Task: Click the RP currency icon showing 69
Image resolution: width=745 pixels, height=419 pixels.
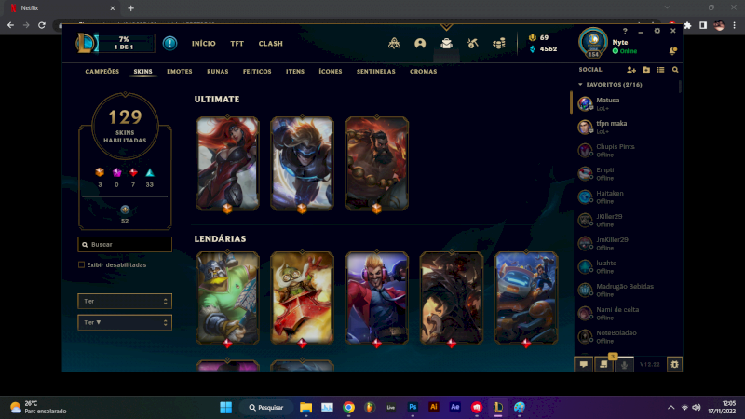Action: click(532, 37)
